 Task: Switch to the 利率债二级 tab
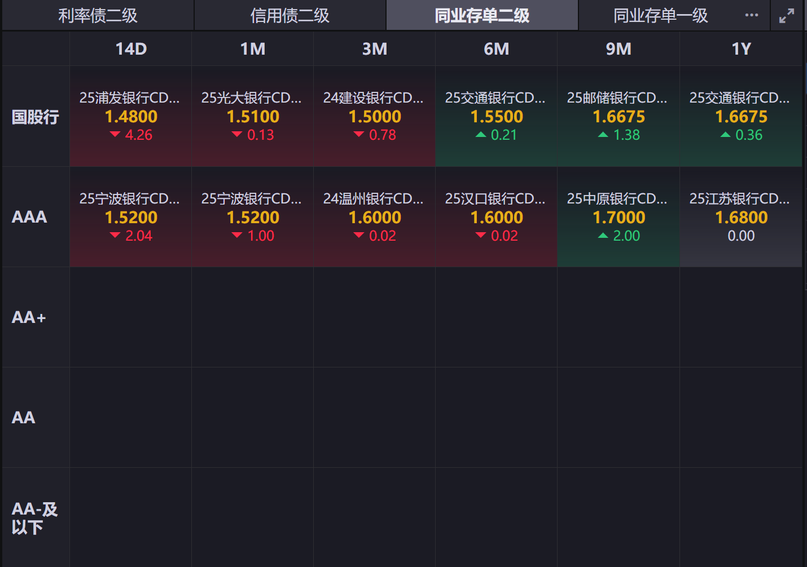(98, 15)
